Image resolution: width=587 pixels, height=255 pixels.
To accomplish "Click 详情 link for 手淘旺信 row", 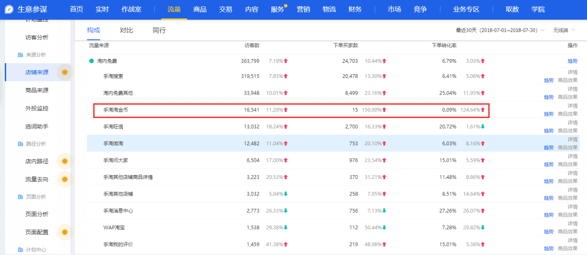I will pos(573,122).
